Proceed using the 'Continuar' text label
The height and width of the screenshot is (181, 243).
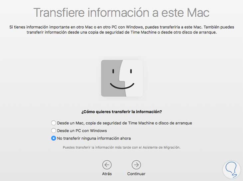tap(136, 174)
